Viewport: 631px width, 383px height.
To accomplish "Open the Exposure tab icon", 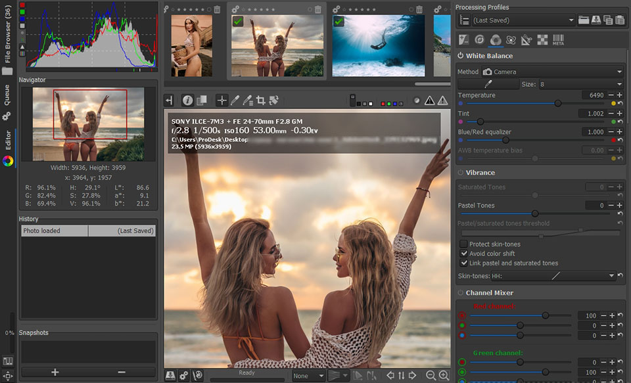I will pos(463,39).
